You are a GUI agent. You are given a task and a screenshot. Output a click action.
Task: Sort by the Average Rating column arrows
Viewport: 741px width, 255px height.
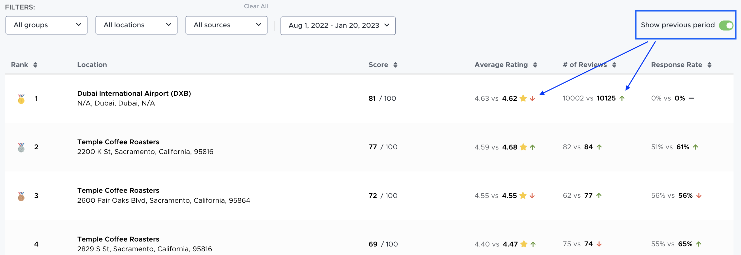(535, 65)
